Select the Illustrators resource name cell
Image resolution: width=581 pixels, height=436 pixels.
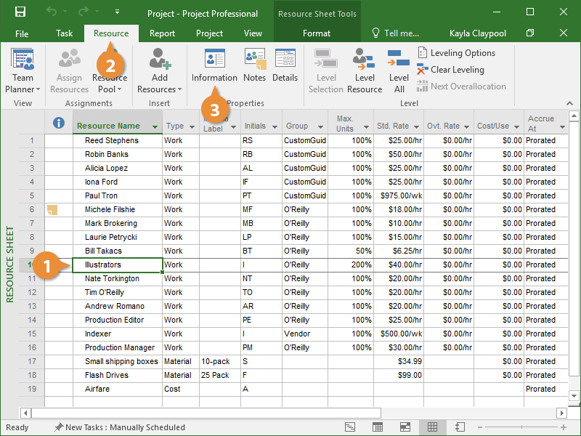[x=117, y=265]
